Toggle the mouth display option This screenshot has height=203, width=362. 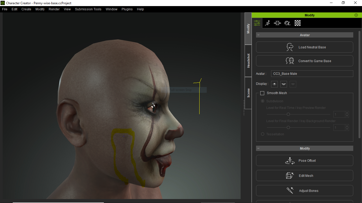click(x=284, y=84)
